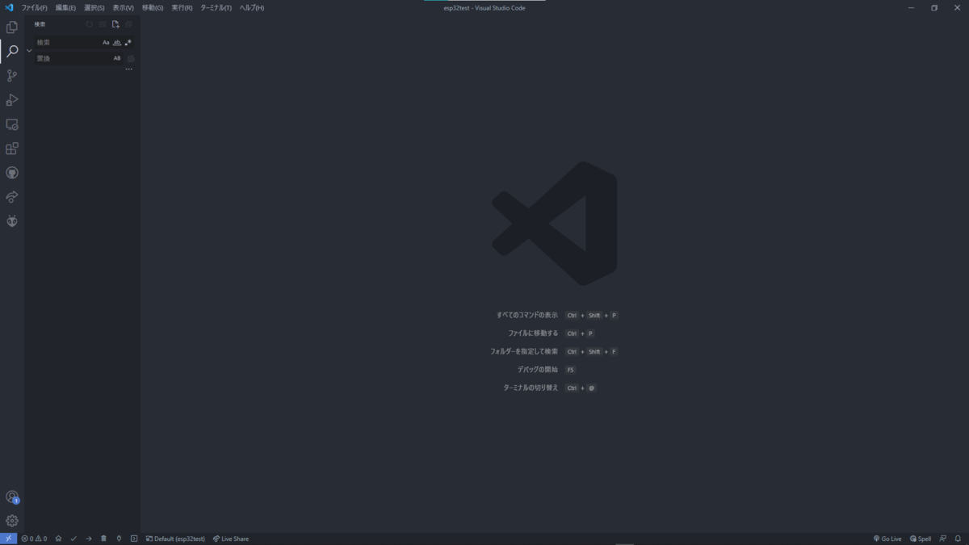Toggle Match Case in search box
This screenshot has height=545, width=969.
pos(106,42)
